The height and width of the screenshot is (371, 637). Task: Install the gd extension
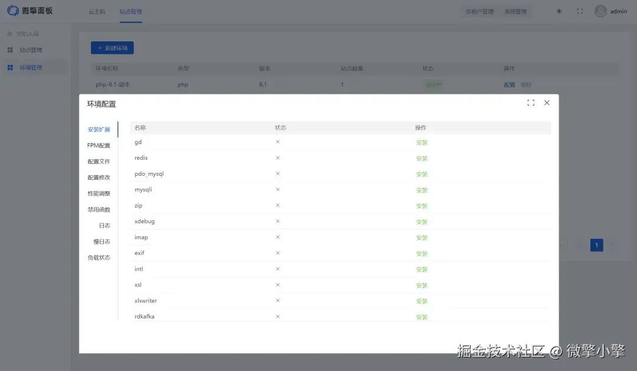422,142
